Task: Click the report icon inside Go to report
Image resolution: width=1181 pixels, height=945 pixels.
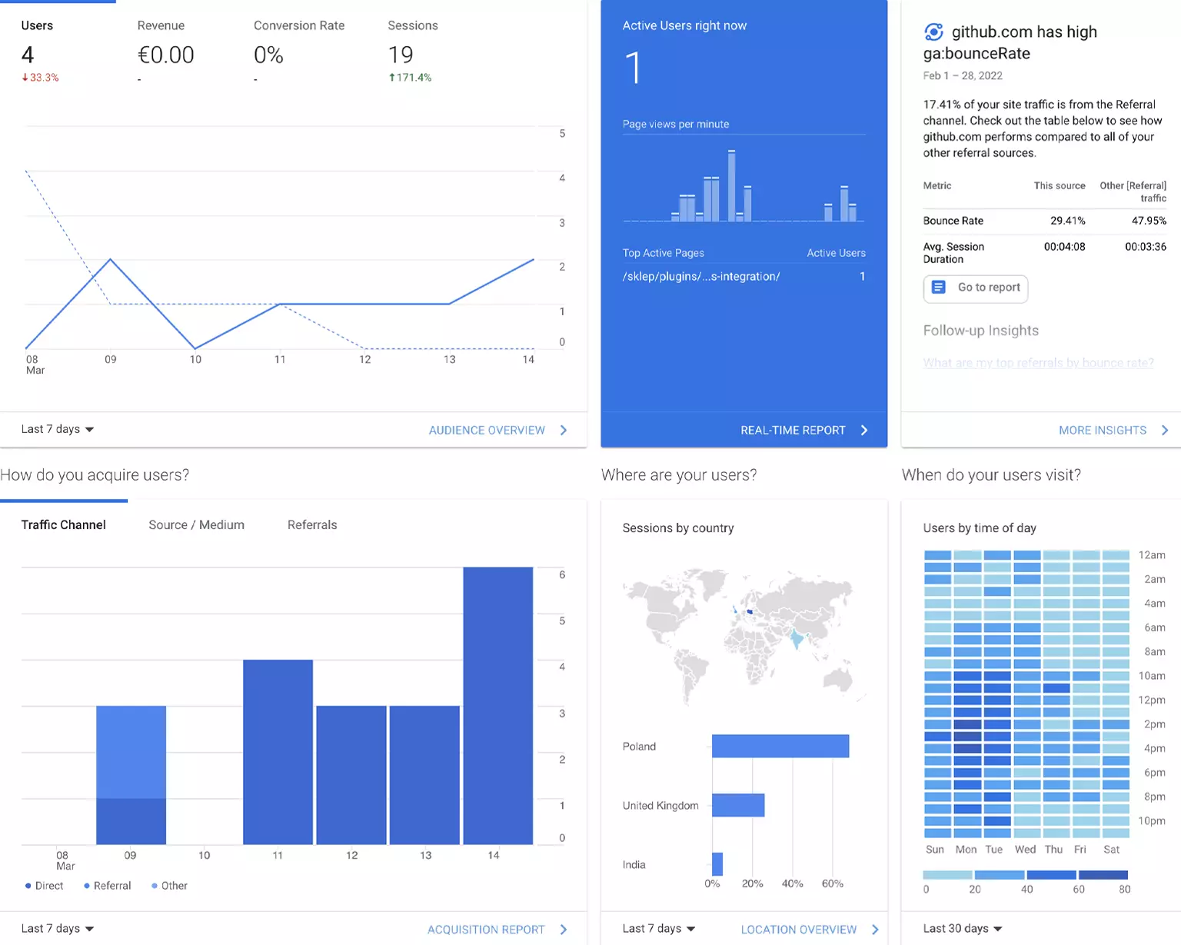Action: click(937, 287)
